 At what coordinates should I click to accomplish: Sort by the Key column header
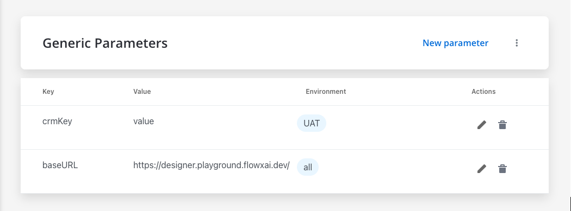(48, 92)
